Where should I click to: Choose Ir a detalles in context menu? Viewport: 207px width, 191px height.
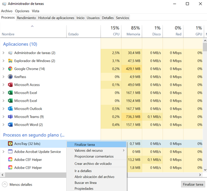[x=96, y=171]
